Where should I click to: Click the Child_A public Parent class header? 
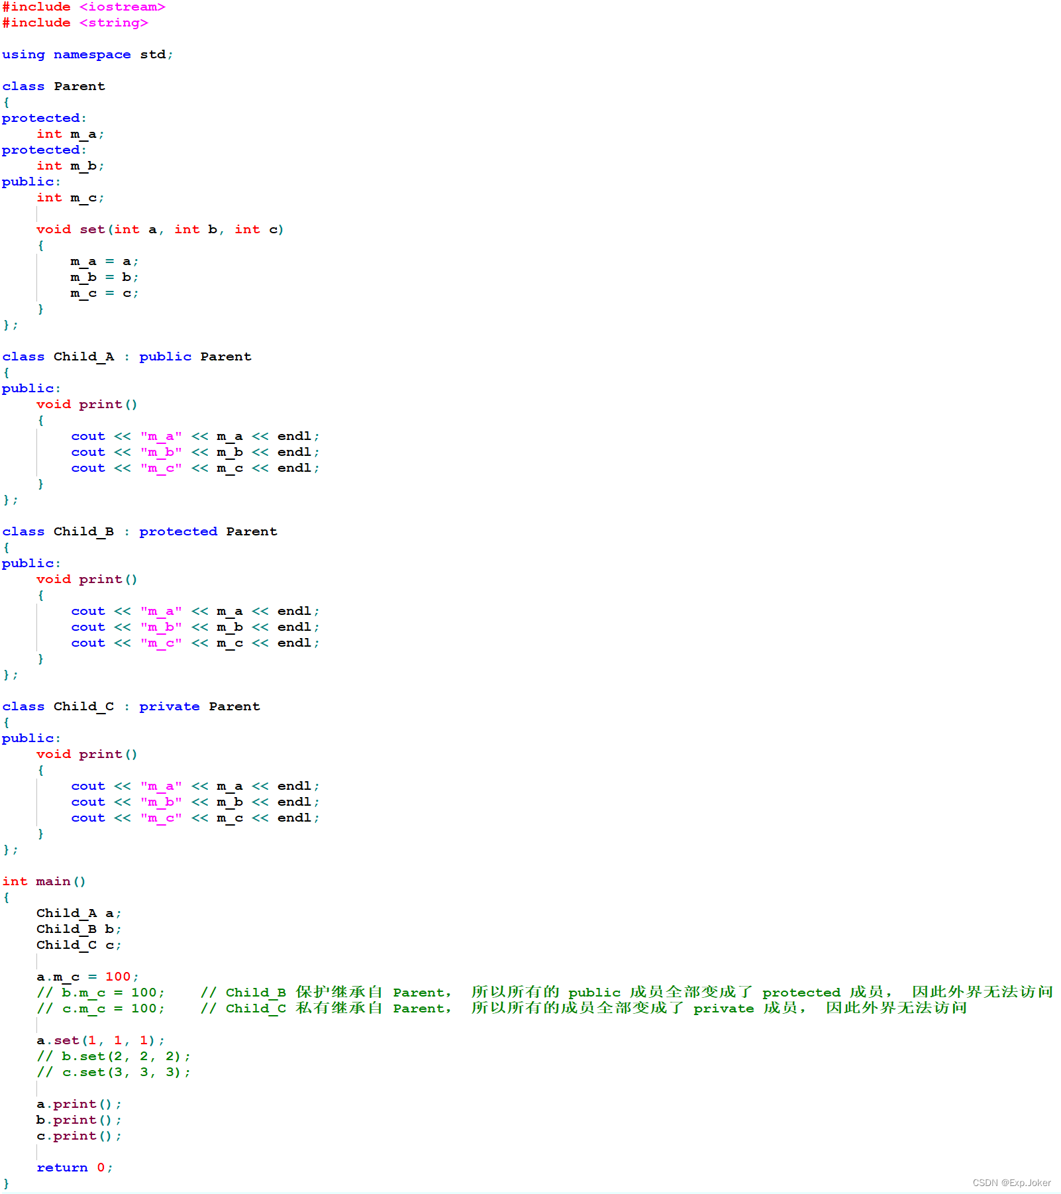click(x=126, y=356)
